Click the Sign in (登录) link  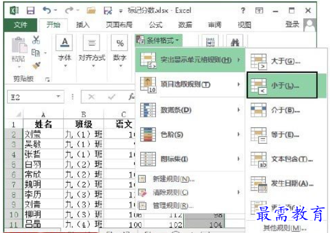tap(292, 24)
